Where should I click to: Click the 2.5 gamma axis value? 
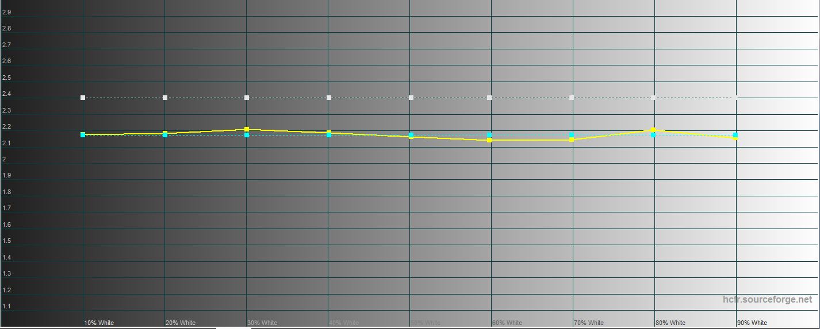(6, 77)
